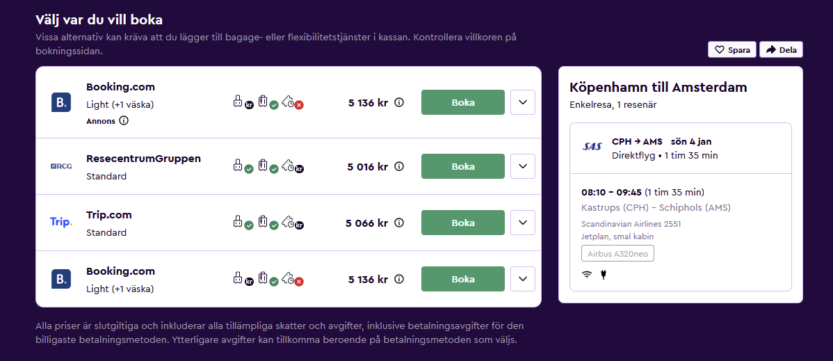833x361 pixels.
Task: Click the SAS airline logo
Action: [592, 146]
